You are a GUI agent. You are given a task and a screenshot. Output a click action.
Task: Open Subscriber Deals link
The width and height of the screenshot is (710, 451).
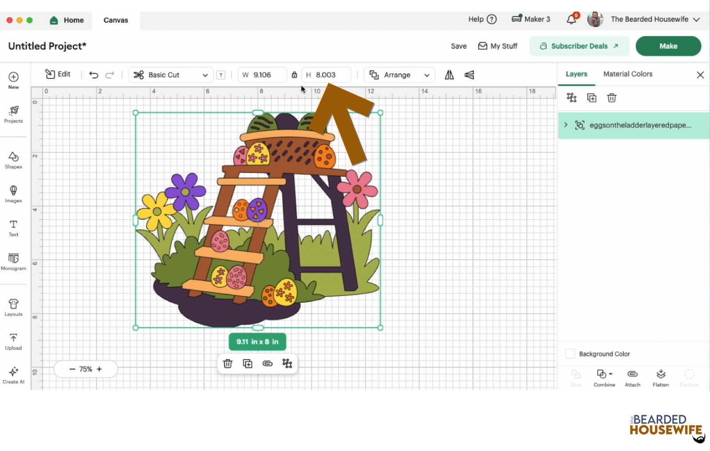[580, 46]
